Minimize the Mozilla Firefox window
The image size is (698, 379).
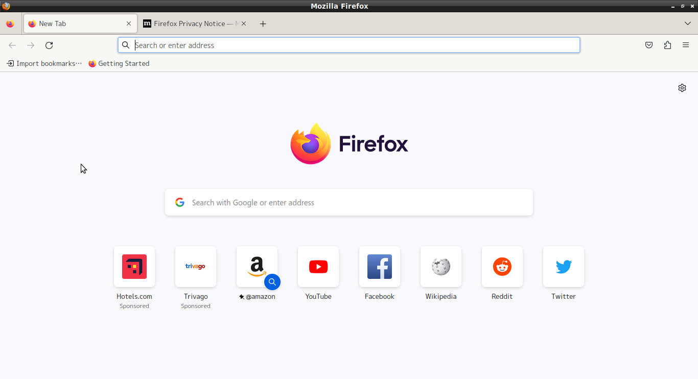673,6
